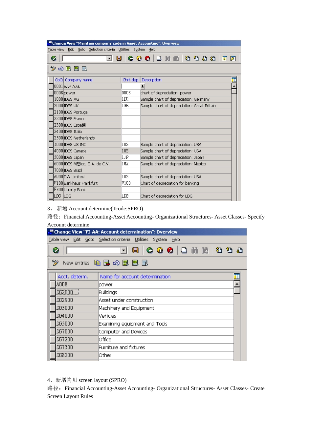Click scroll up arrow in Account determination table
The image size is (312, 441).
click(x=237, y=283)
